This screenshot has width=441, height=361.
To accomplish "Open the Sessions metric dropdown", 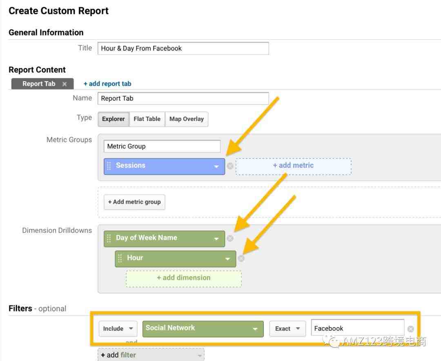I will (216, 167).
